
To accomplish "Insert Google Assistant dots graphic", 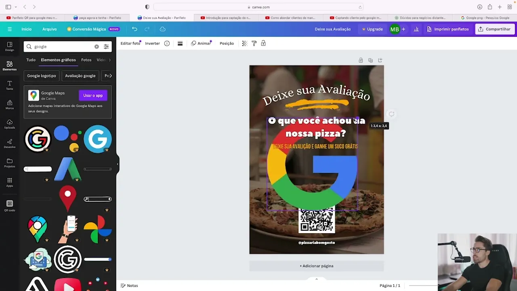I will pyautogui.click(x=67, y=139).
